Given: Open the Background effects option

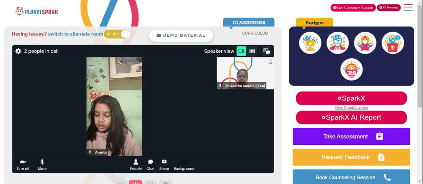Looking at the screenshot, I should click(x=184, y=165).
